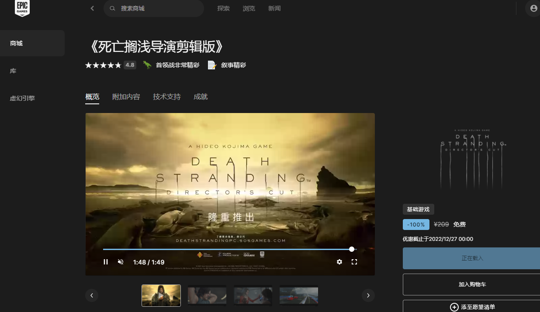The image size is (540, 312).
Task: Enter fullscreen video mode
Action: click(354, 262)
